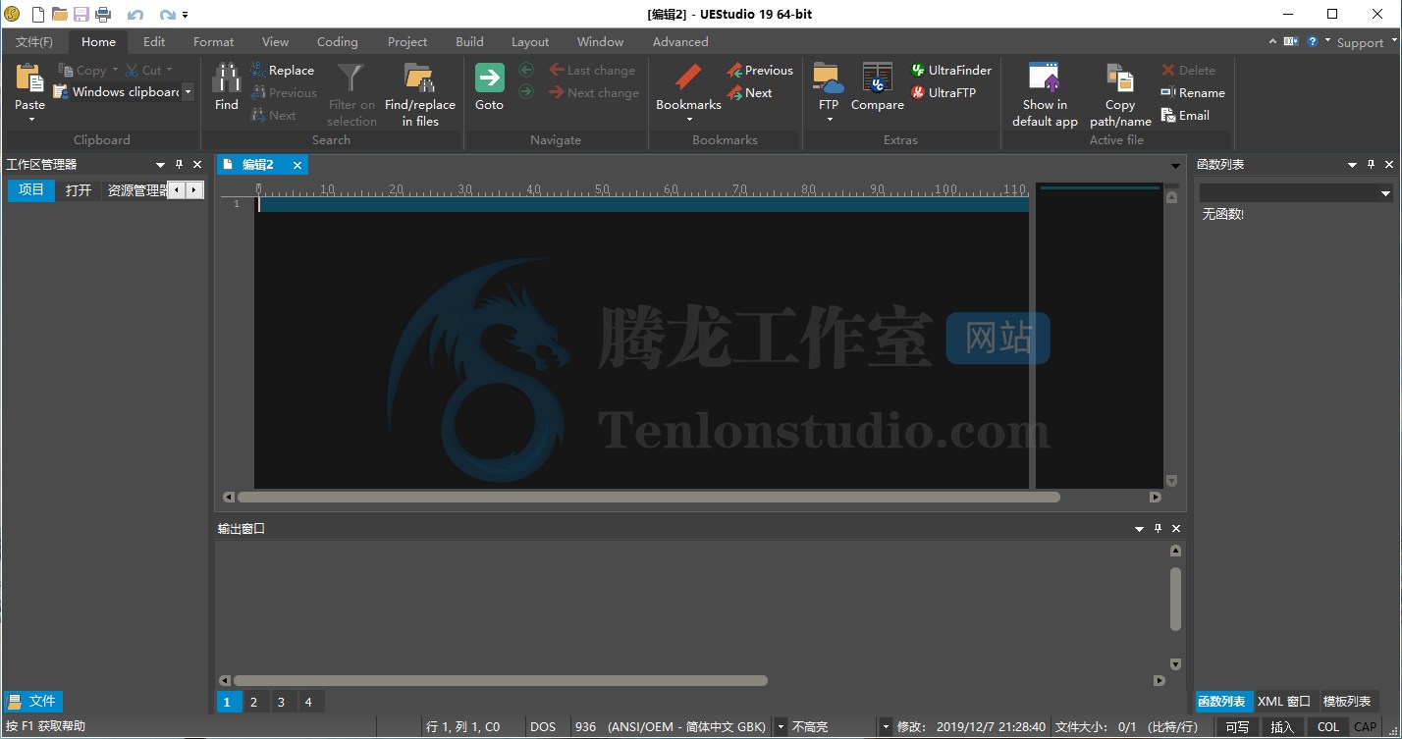Click the green Goto arrow icon
This screenshot has width=1402, height=739.
(x=489, y=78)
